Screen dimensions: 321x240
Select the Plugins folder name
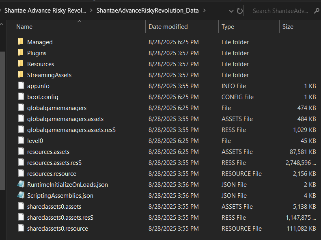pyautogui.click(x=37, y=53)
